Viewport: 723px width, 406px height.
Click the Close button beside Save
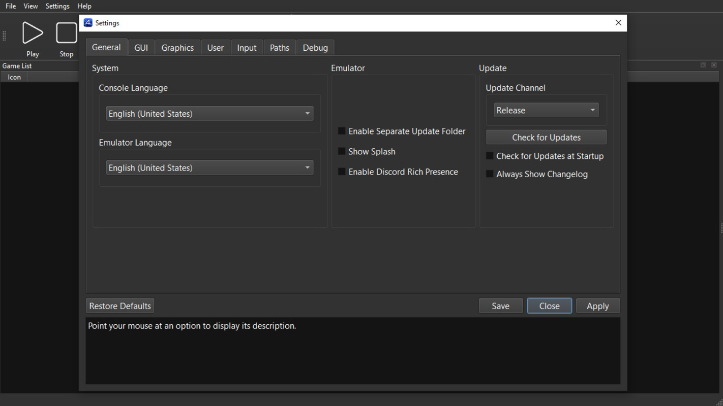549,306
